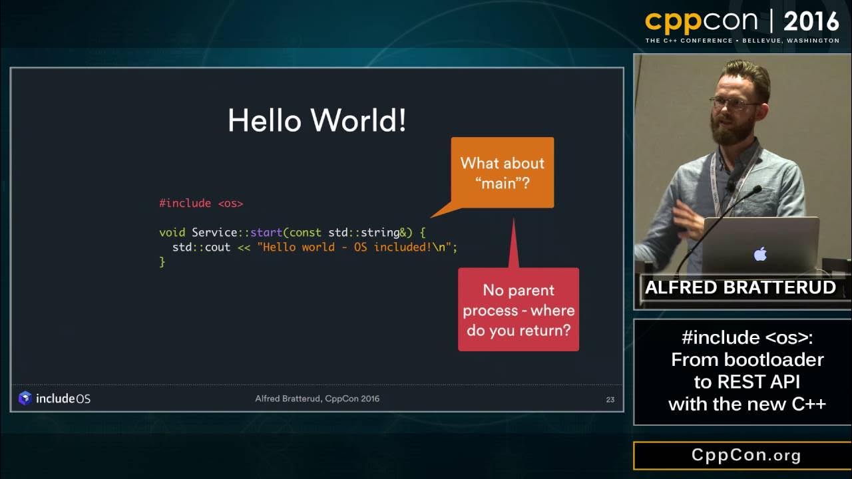Click the red 'No parent process' speech bubble
852x479 pixels.
pyautogui.click(x=518, y=309)
